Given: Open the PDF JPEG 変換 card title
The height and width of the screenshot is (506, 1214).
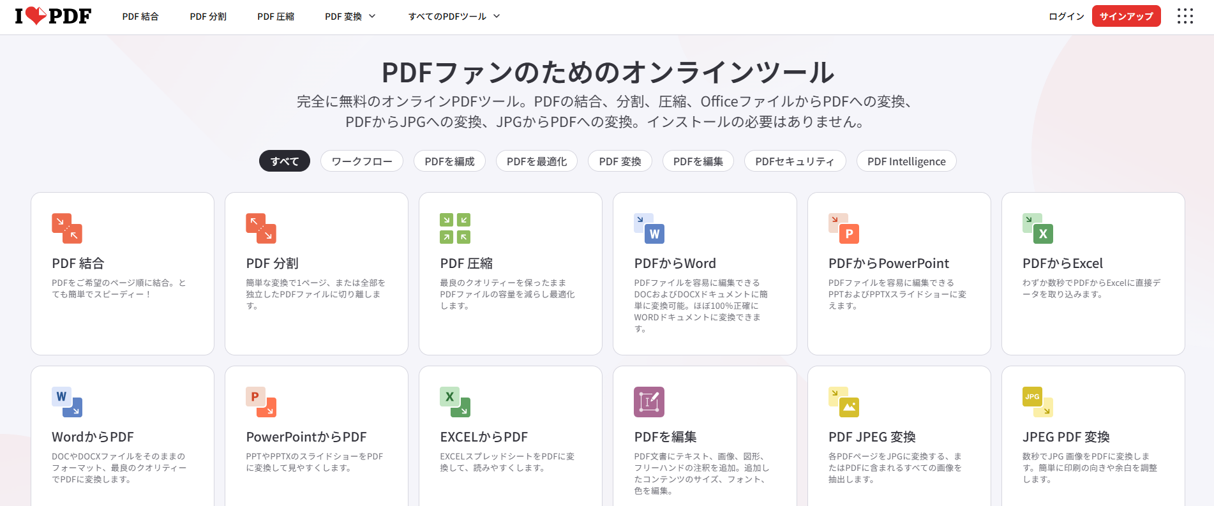Looking at the screenshot, I should coord(872,437).
